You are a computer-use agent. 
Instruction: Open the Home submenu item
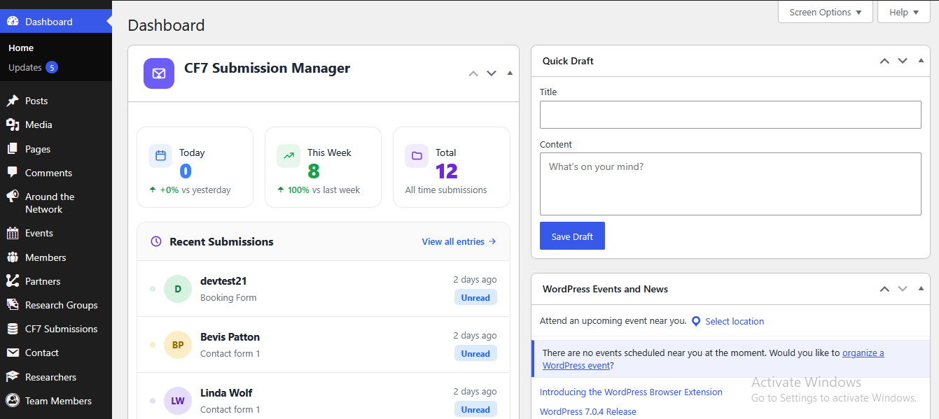point(21,48)
